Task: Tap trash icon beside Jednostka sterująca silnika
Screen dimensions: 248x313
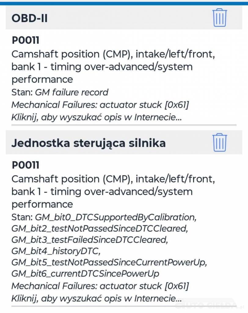Action: [220, 142]
